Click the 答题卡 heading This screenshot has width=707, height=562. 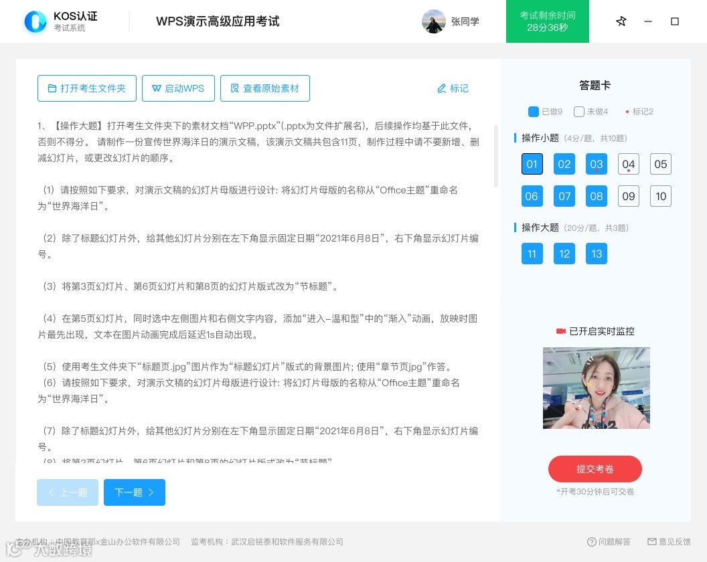[x=595, y=85]
